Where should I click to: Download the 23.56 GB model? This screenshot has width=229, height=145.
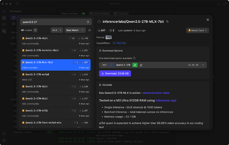[115, 73]
